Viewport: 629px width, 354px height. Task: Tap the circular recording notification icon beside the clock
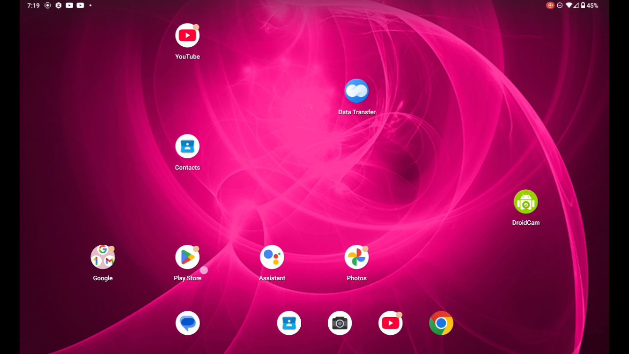(48, 5)
